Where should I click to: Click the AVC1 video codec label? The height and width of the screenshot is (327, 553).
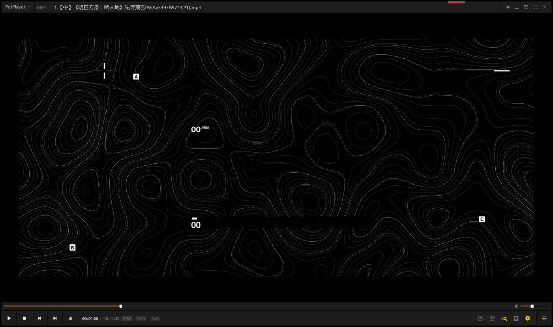click(x=141, y=318)
